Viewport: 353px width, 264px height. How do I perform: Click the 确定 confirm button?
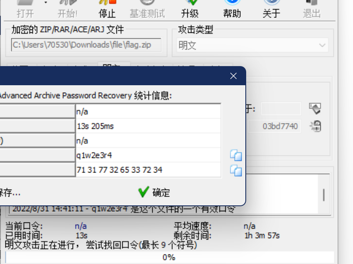pos(154,192)
